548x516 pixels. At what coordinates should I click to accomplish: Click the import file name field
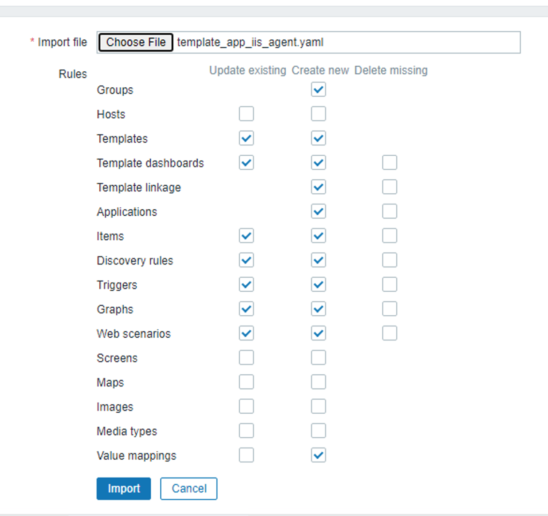point(347,42)
